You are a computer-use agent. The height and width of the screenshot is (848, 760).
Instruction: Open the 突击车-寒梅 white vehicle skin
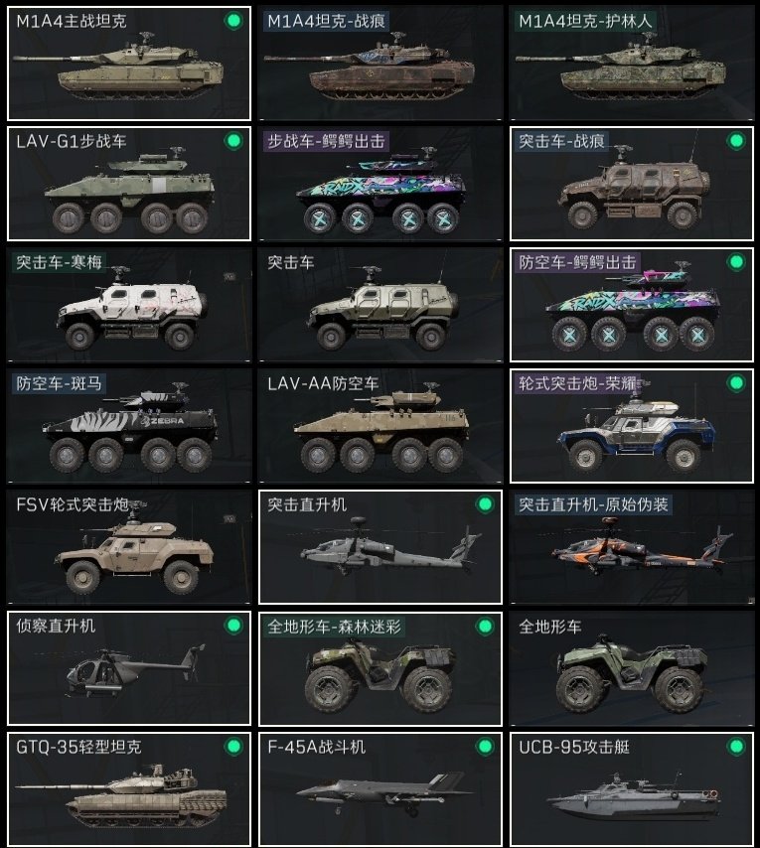pyautogui.click(x=129, y=305)
